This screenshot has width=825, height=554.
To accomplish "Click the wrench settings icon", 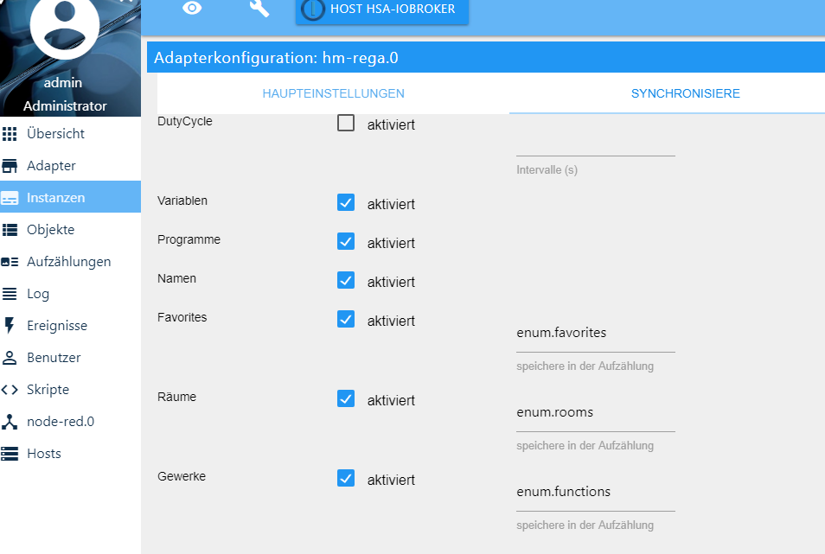I will point(259,8).
